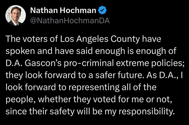Click the blue verified checkmark badge
Image resolution: width=189 pixels, height=125 pixels.
pos(102,10)
